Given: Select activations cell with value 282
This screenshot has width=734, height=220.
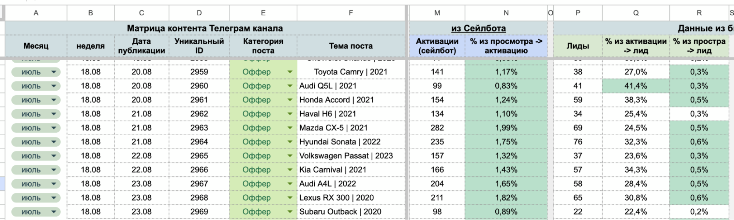Looking at the screenshot, I should pyautogui.click(x=437, y=128).
